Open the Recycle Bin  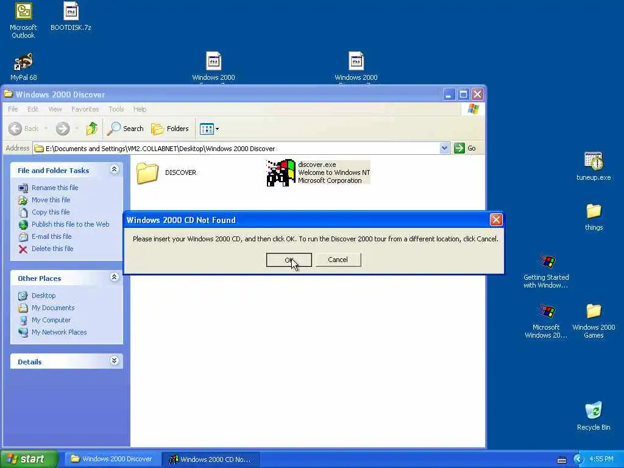594,416
